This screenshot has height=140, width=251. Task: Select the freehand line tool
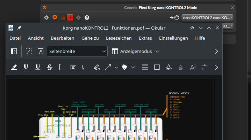tap(97, 67)
